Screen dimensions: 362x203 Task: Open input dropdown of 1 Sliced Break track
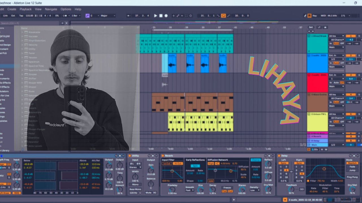tap(337, 36)
